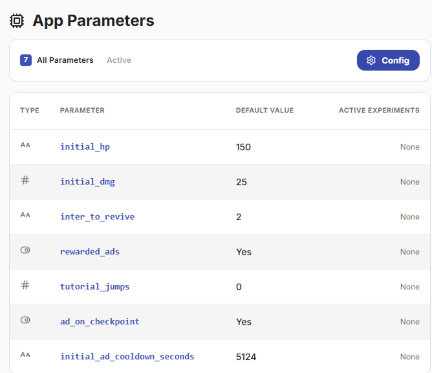The image size is (432, 373).
Task: Click the text type icon for initial_ad_cooldown_seconds
Action: tap(25, 355)
